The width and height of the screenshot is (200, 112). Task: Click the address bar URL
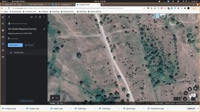pyautogui.click(x=69, y=8)
